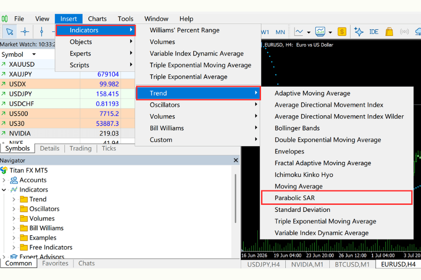Image resolution: width=421 pixels, height=280 pixels.
Task: Click the Oscillators folder icon in Navigator
Action: point(24,209)
